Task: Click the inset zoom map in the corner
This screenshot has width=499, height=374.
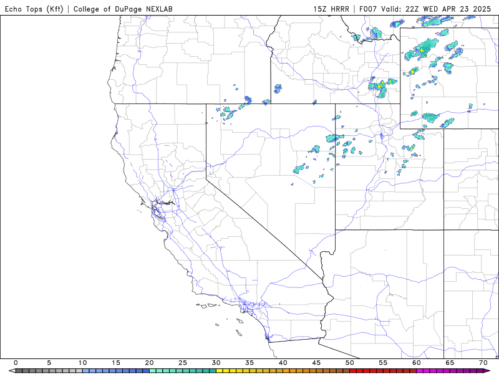Action: (449, 79)
